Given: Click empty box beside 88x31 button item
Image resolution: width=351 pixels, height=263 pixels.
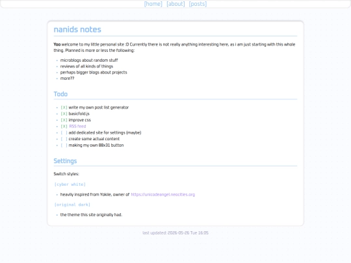Looking at the screenshot, I should click(64, 145).
